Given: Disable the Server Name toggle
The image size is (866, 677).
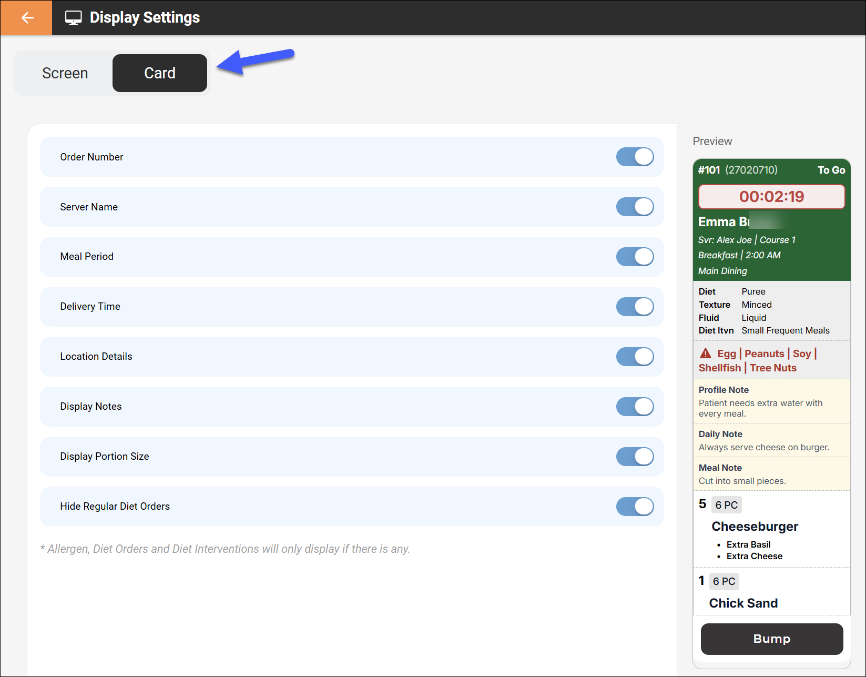Looking at the screenshot, I should pos(635,207).
